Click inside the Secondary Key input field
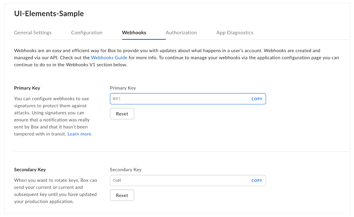Viewport: 354px width, 217px height. (178, 181)
